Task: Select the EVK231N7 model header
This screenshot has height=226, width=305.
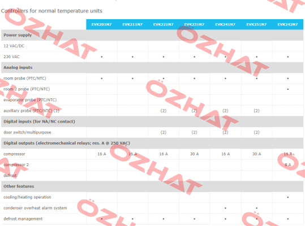Action: click(194, 24)
